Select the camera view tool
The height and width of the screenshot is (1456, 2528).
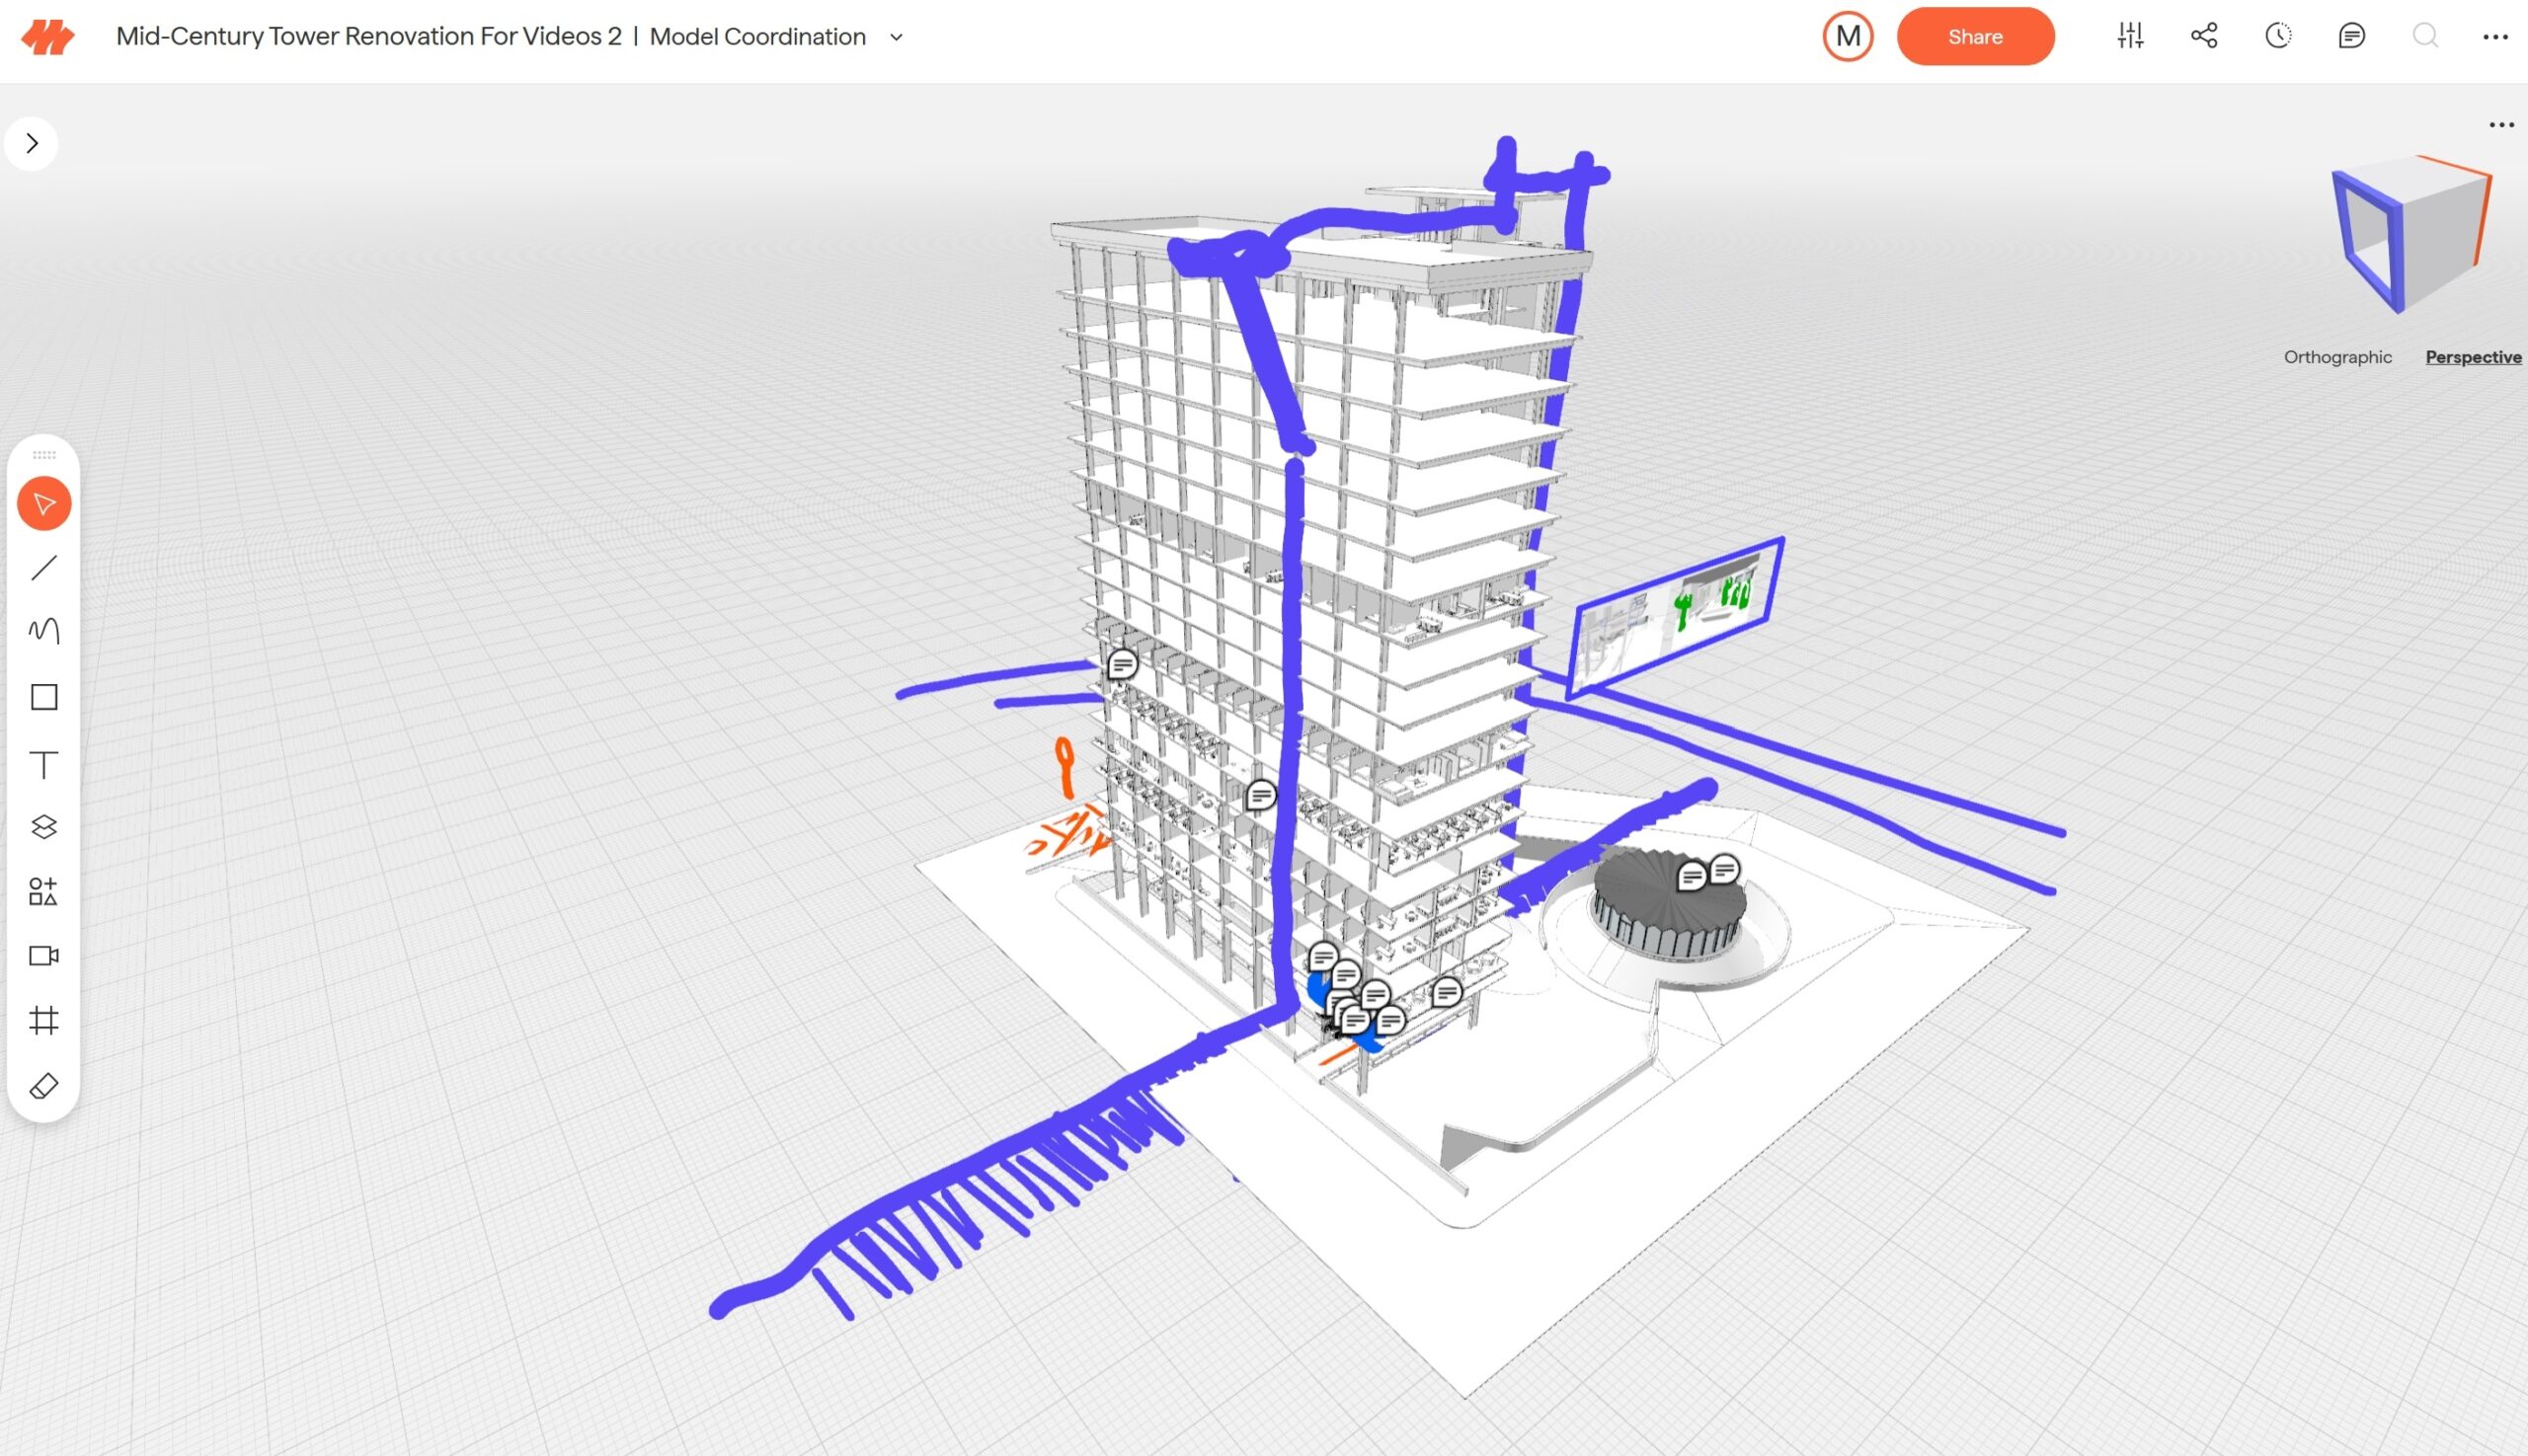(44, 956)
